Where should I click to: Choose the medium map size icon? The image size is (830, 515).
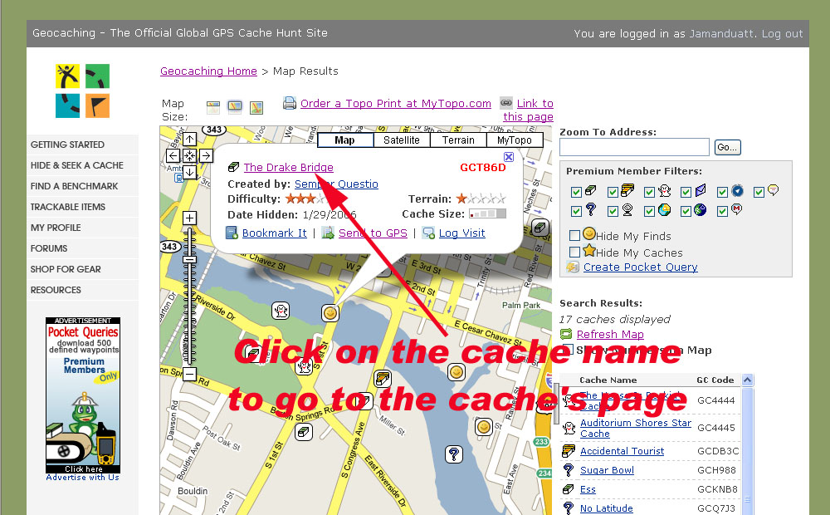click(x=235, y=107)
